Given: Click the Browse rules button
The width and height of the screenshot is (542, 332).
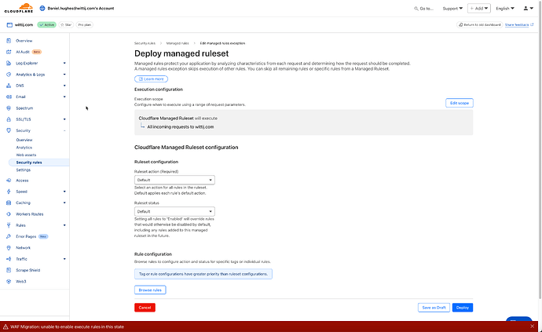Looking at the screenshot, I should [150, 290].
